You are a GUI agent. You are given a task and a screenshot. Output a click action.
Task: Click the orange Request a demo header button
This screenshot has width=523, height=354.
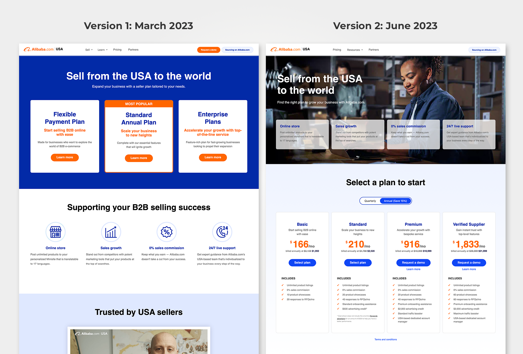click(209, 50)
